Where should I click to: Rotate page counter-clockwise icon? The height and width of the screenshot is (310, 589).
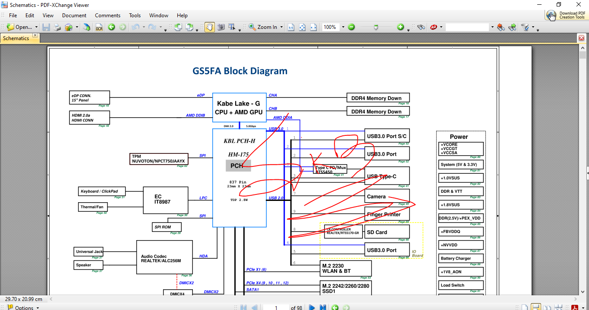point(178,27)
